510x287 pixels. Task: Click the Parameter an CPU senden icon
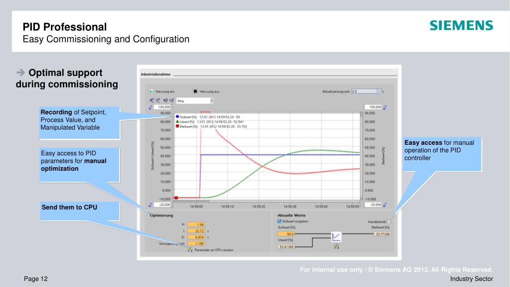190,250
